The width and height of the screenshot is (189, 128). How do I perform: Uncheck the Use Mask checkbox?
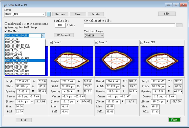click(x=6, y=31)
